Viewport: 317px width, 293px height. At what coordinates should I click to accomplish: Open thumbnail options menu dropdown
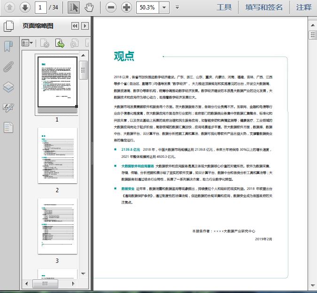[27, 43]
